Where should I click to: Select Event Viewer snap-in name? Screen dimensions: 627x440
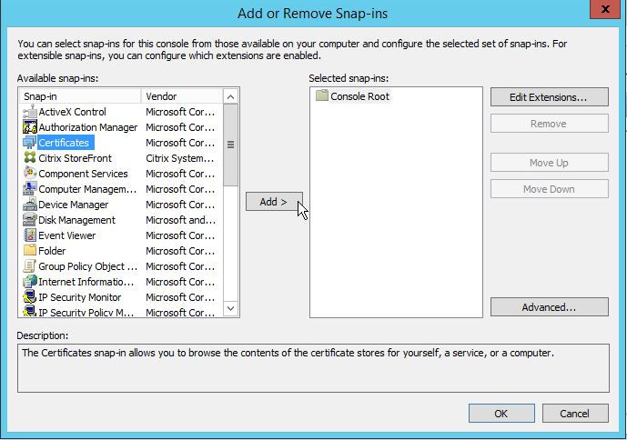[x=67, y=235]
